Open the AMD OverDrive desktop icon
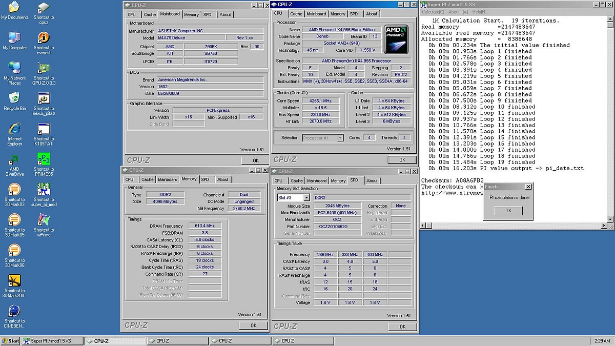This screenshot has height=346, width=615. (15, 159)
